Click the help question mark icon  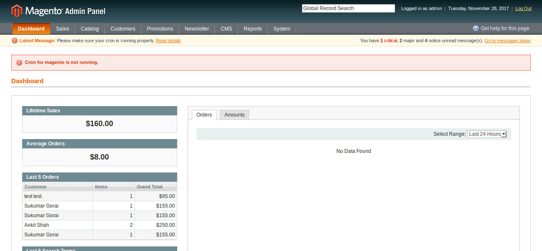(476, 28)
